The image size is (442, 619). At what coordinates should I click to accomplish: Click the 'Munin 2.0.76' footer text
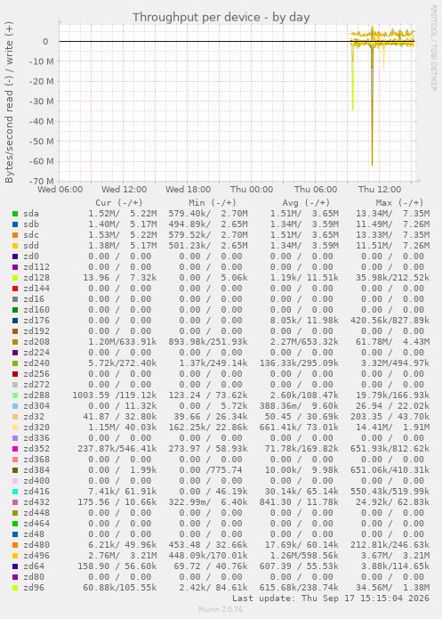click(x=221, y=609)
